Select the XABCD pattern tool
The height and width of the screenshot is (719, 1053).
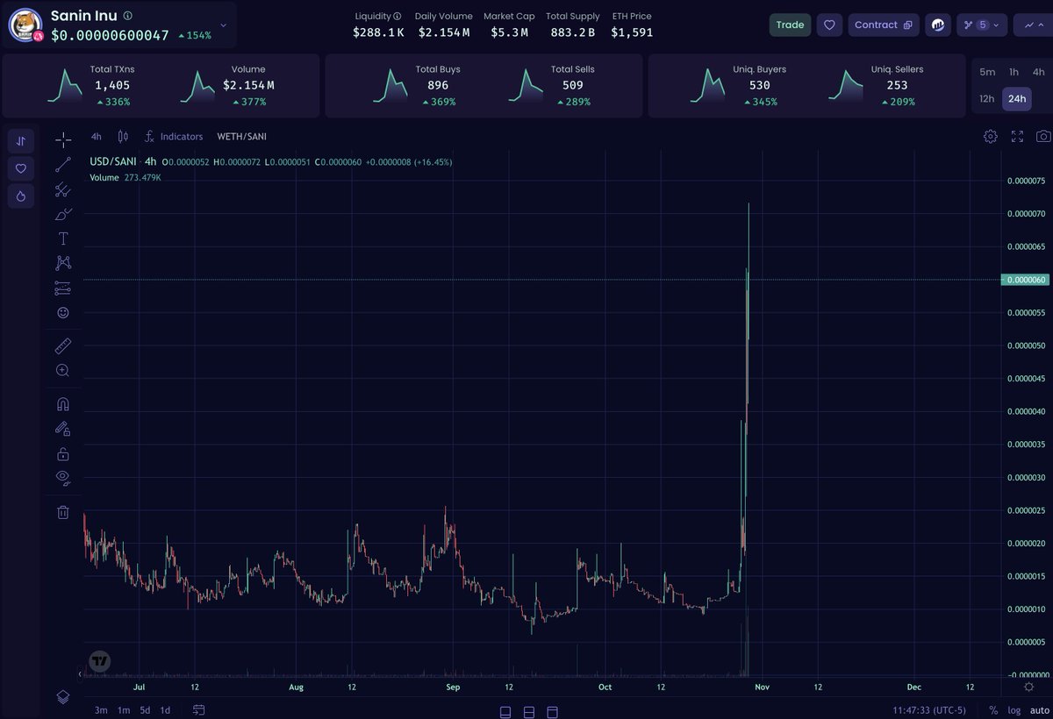(x=63, y=262)
